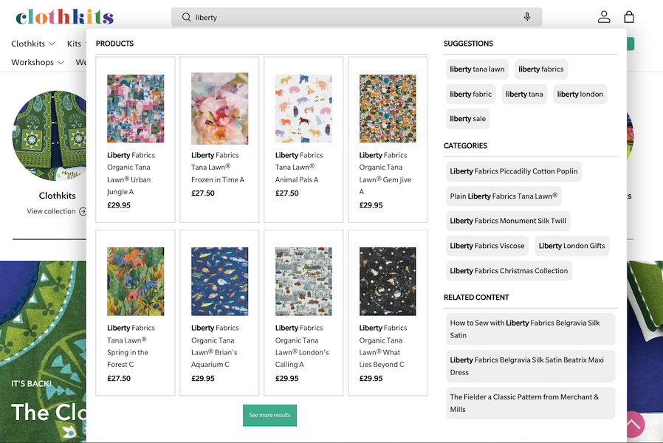Open Liberty Fabrics Christmas Collection category
This screenshot has height=443, width=663.
click(509, 271)
